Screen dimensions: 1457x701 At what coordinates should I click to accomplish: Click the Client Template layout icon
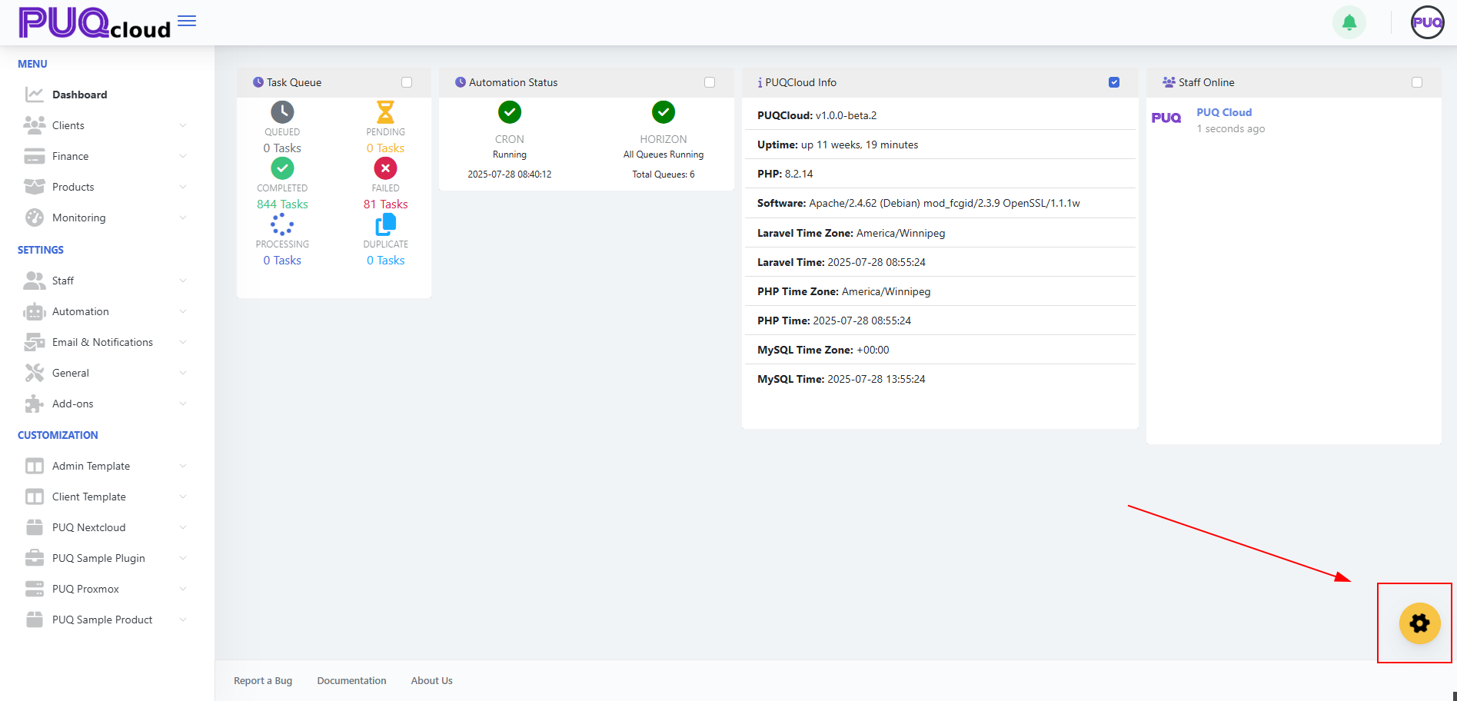(x=35, y=497)
